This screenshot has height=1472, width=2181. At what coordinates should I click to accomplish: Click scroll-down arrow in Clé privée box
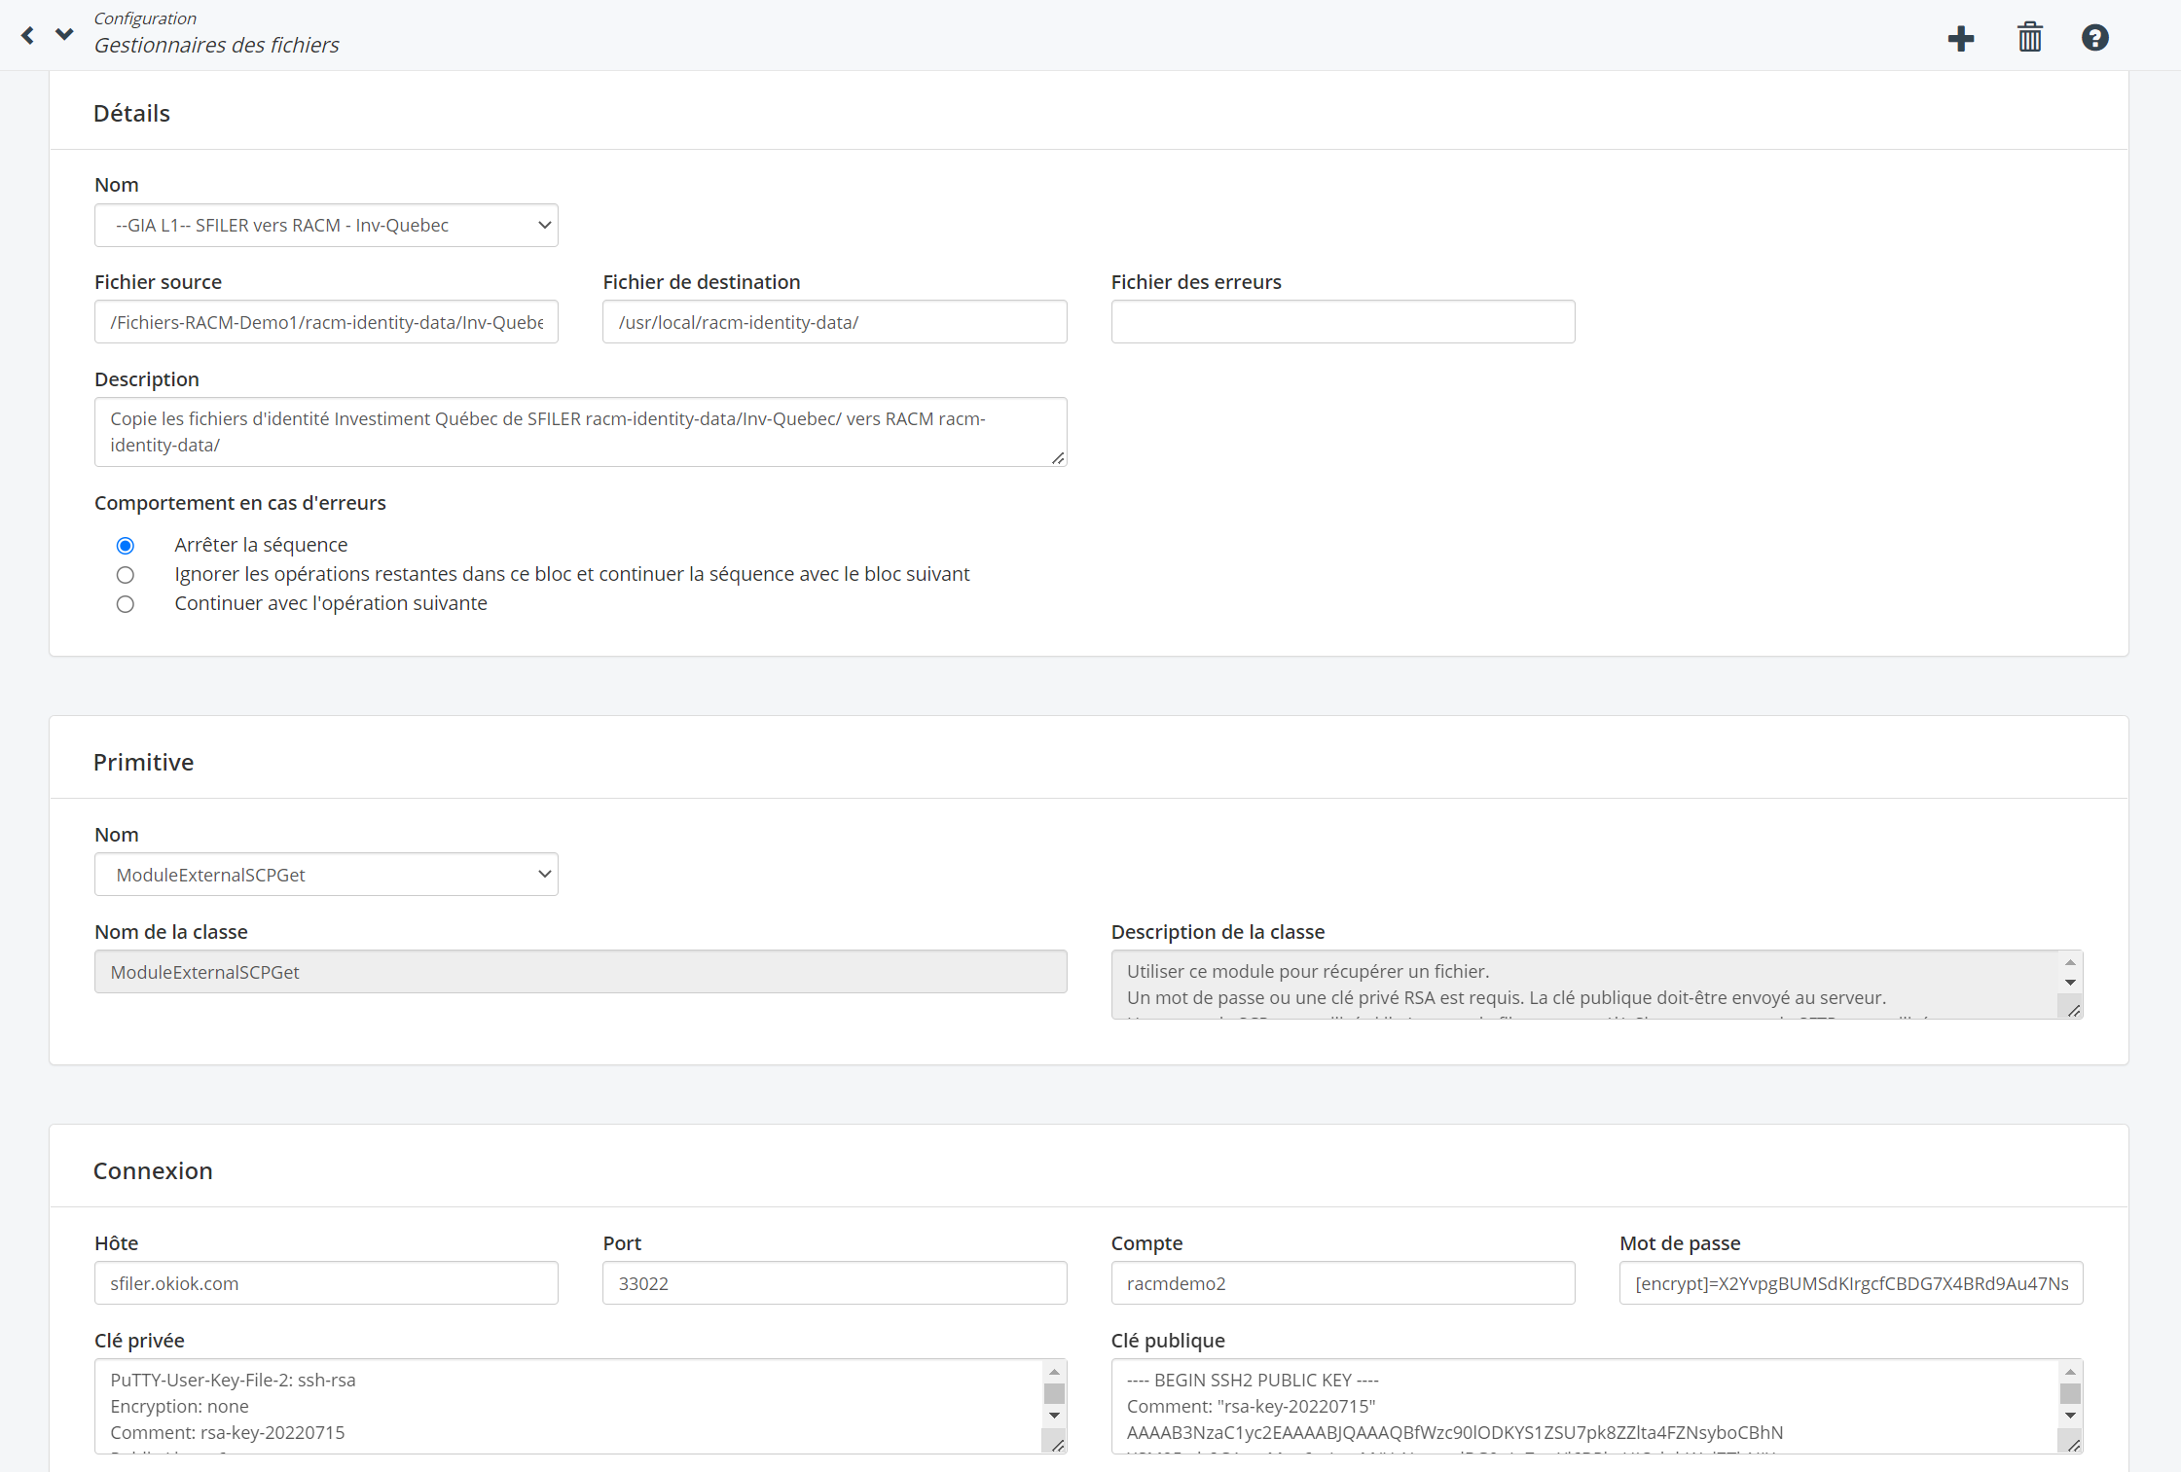tap(1054, 1416)
